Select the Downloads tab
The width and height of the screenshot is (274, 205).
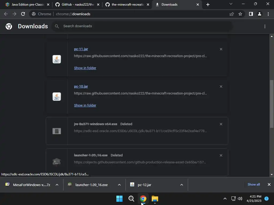[x=177, y=5]
